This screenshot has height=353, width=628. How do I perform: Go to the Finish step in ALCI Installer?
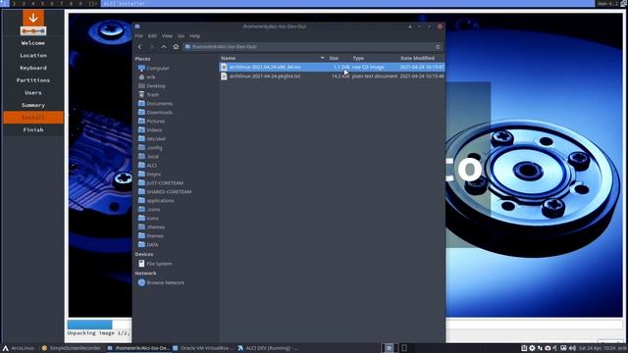click(33, 129)
